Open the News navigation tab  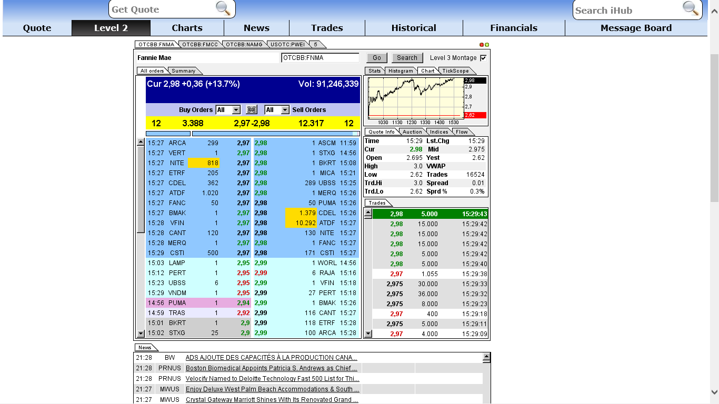click(256, 28)
